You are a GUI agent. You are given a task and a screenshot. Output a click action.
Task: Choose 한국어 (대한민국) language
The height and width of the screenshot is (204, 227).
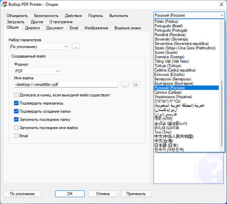186,150
